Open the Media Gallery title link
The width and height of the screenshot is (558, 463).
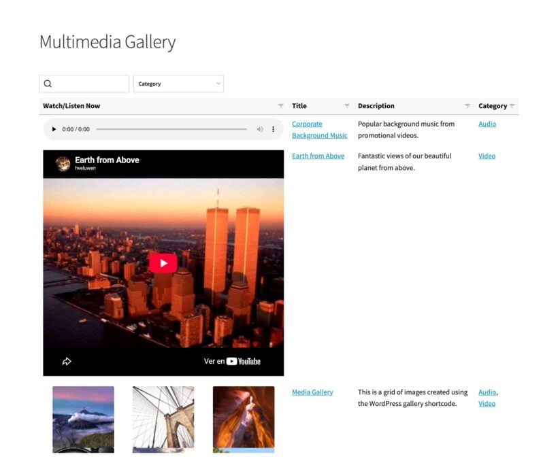coord(312,392)
